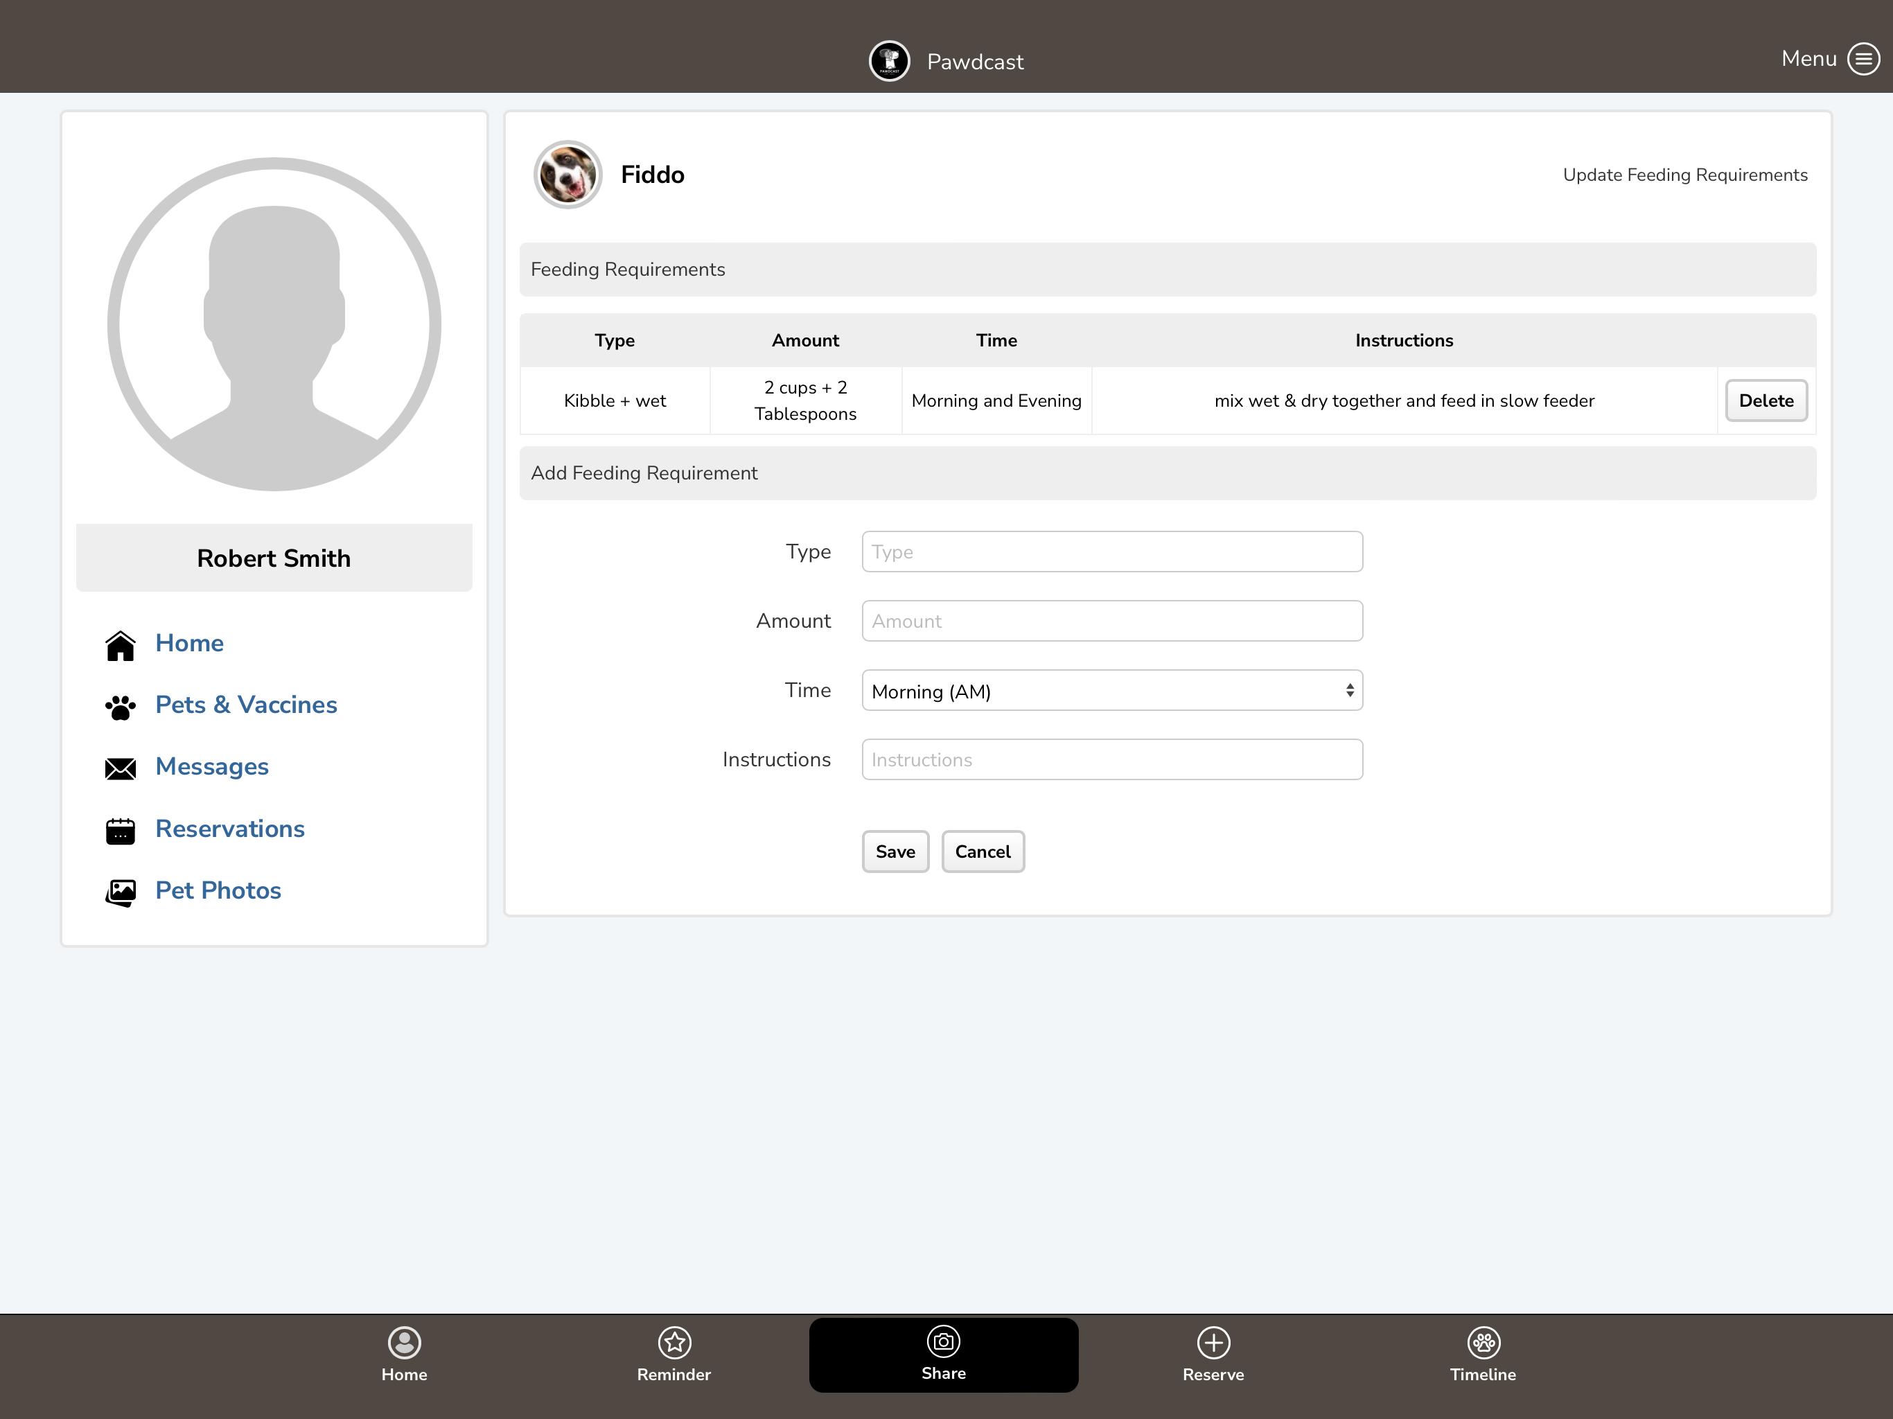Open the hamburger Menu icon
Screen dimensions: 1893x1419
pyautogui.click(x=1863, y=59)
